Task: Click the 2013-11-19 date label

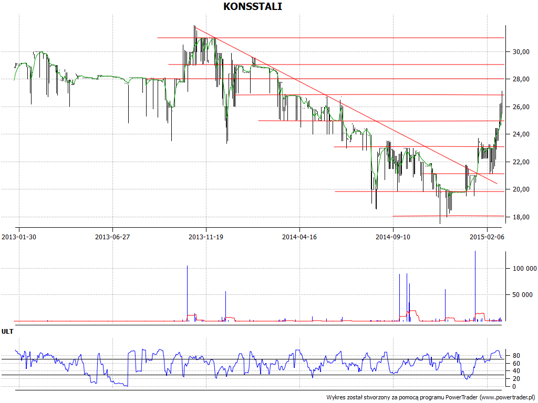Action: pyautogui.click(x=206, y=237)
